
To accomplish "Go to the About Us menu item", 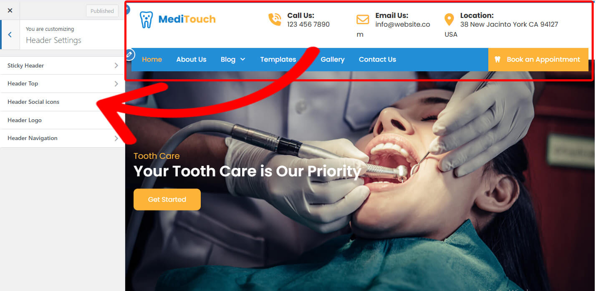I will pyautogui.click(x=191, y=59).
